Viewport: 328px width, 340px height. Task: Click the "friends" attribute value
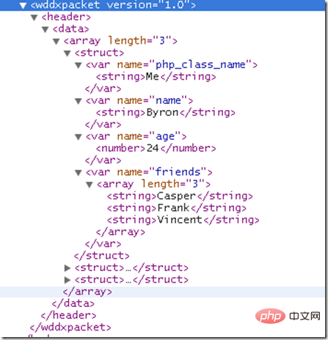178,172
